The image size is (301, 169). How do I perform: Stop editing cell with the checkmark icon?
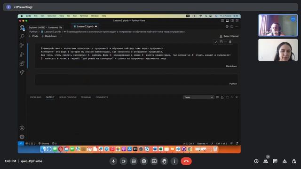(x=216, y=42)
